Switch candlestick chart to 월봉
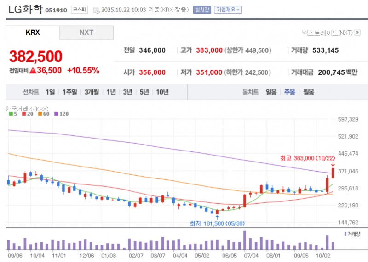368x262 pixels. [x=308, y=92]
